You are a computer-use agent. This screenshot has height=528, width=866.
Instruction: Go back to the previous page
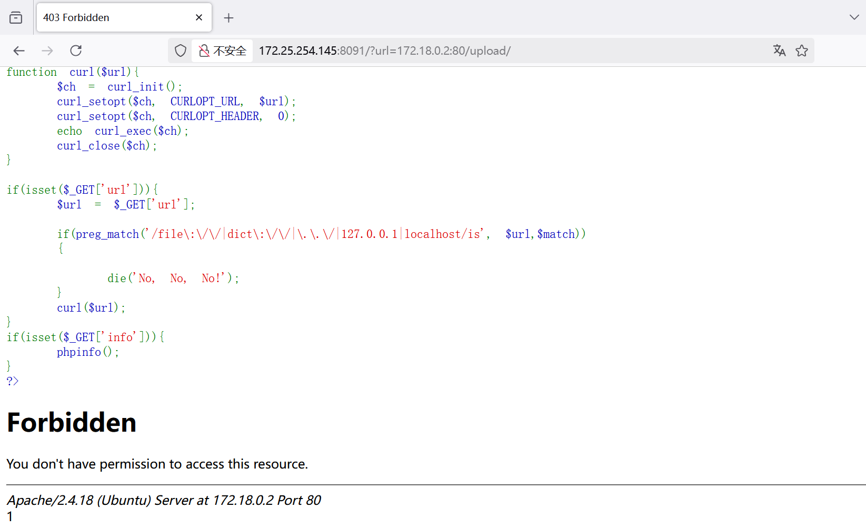pyautogui.click(x=19, y=51)
